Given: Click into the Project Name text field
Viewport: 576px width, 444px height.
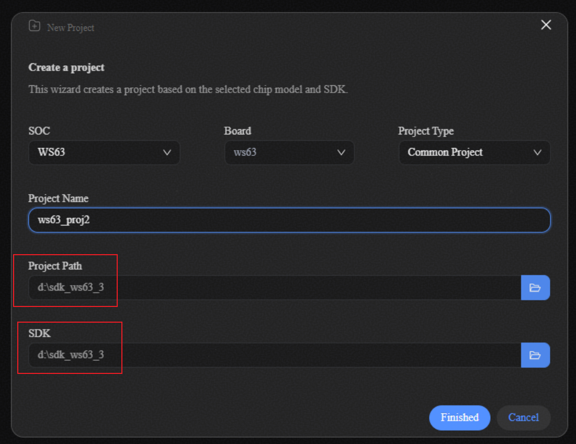Looking at the screenshot, I should (289, 220).
